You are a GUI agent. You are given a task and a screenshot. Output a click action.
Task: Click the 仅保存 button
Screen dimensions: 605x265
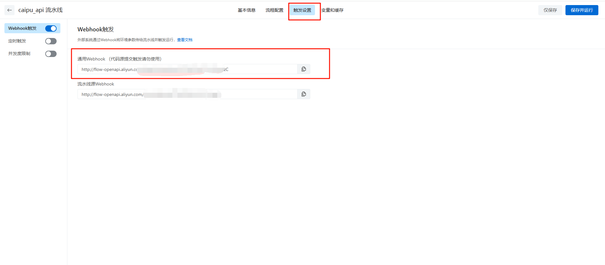click(550, 10)
